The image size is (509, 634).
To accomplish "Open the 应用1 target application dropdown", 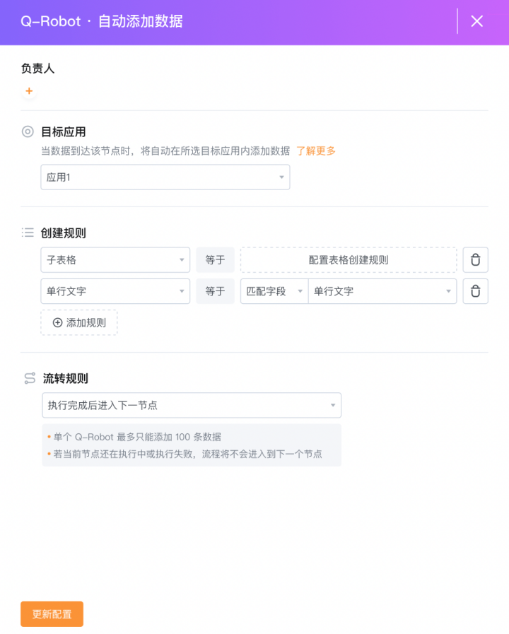I will click(165, 177).
